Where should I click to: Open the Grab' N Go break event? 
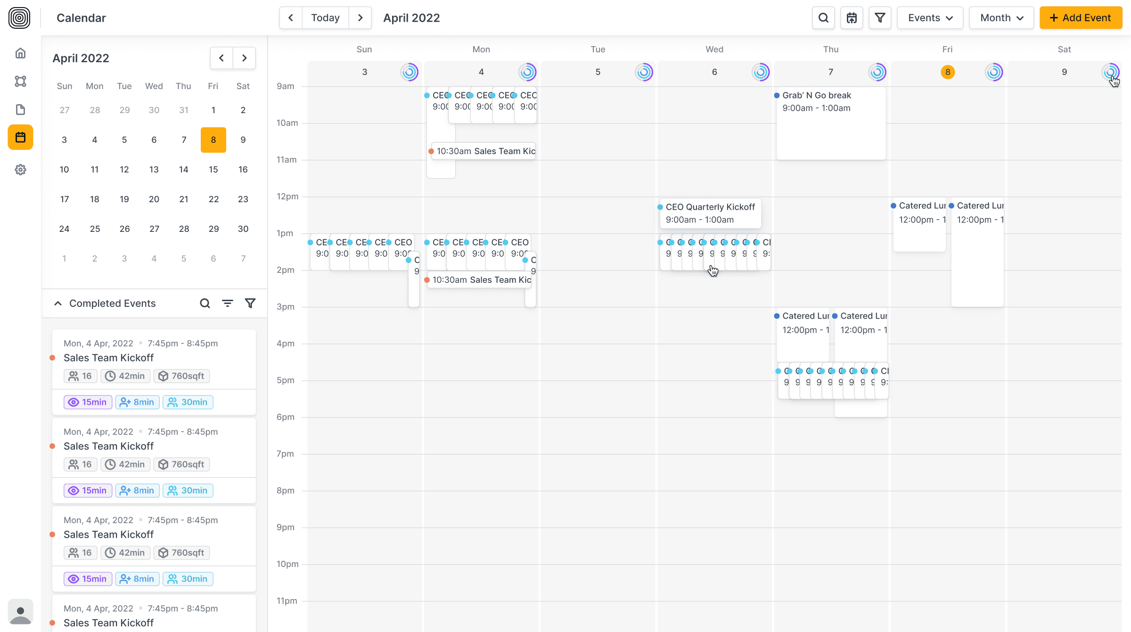click(x=830, y=123)
